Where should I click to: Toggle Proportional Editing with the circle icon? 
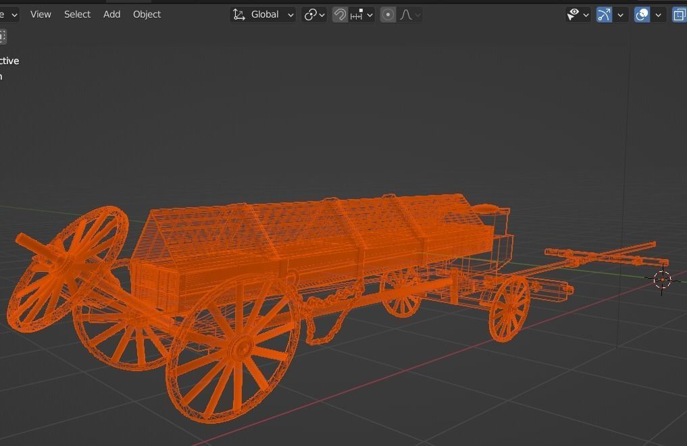[x=387, y=14]
